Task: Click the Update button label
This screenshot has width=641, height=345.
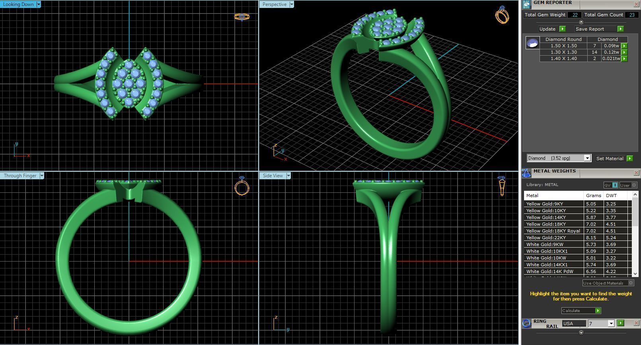Action: tap(547, 29)
